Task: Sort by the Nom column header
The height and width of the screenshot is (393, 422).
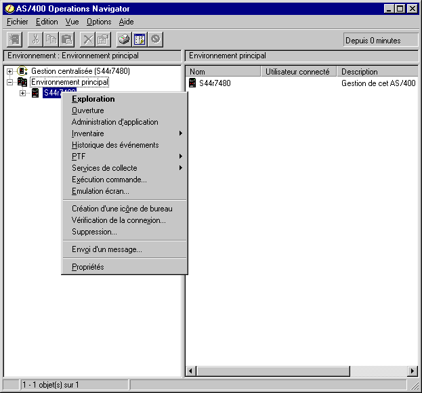Action: [x=223, y=72]
